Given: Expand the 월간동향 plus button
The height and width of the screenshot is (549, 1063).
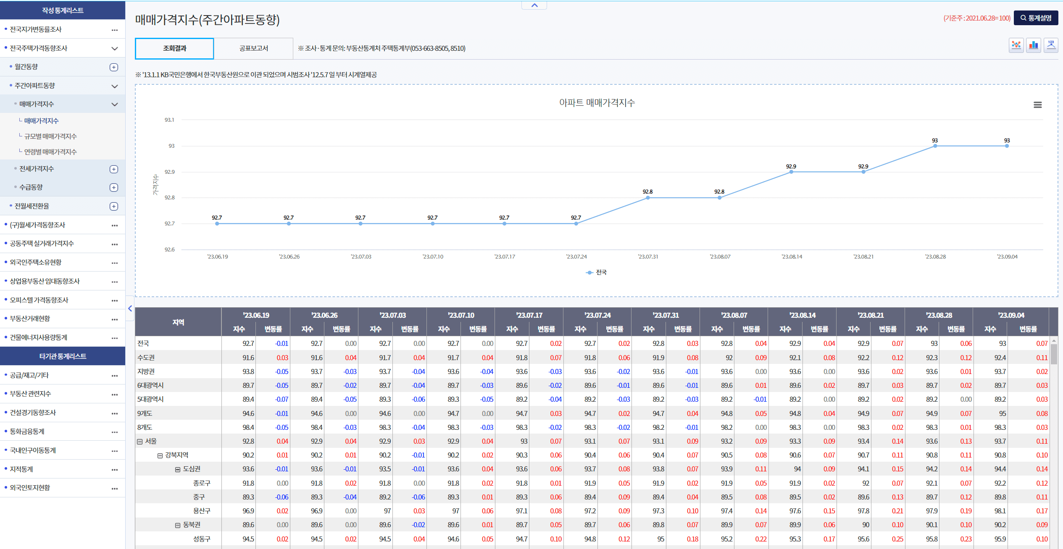Looking at the screenshot, I should pos(114,67).
